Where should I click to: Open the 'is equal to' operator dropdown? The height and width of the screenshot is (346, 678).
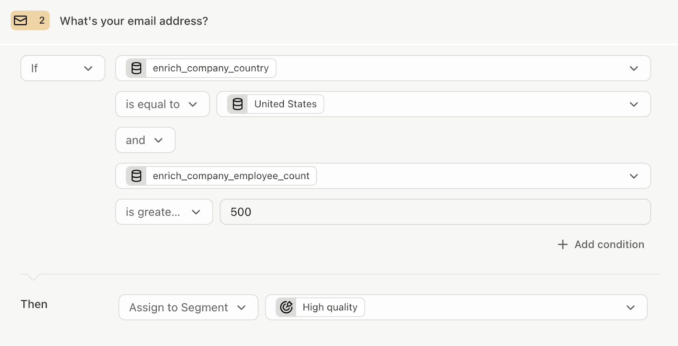click(162, 104)
